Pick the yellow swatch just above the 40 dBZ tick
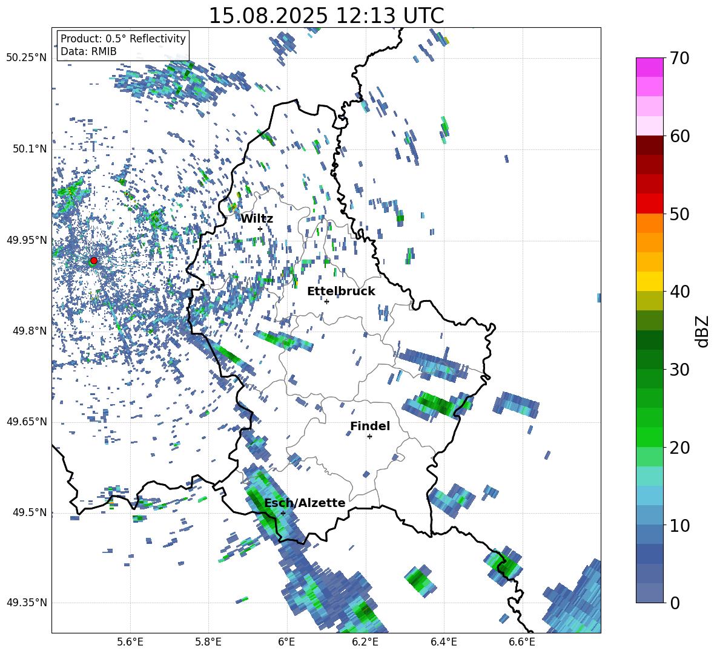This screenshot has height=654, width=717. point(650,281)
